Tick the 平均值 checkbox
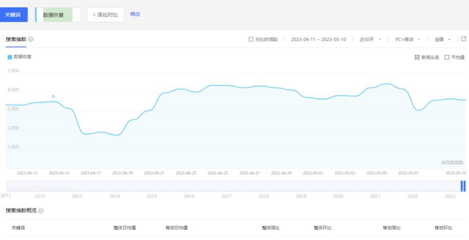 [x=447, y=57]
